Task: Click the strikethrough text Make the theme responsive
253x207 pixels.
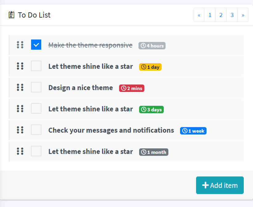Action: tap(90, 45)
